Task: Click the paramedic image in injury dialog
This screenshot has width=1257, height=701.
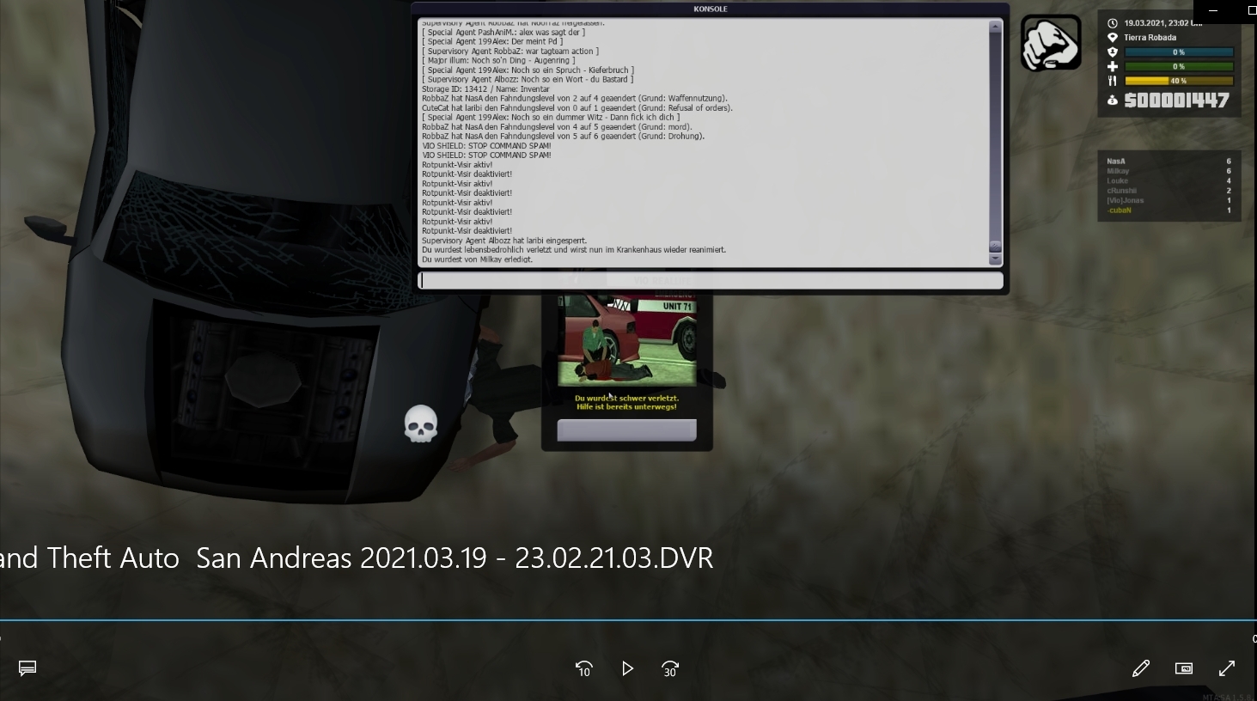Action: pos(626,339)
